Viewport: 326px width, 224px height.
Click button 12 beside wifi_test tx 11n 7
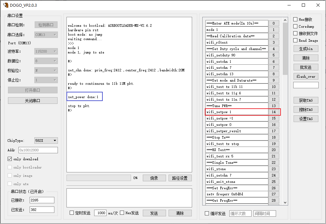point(274,99)
